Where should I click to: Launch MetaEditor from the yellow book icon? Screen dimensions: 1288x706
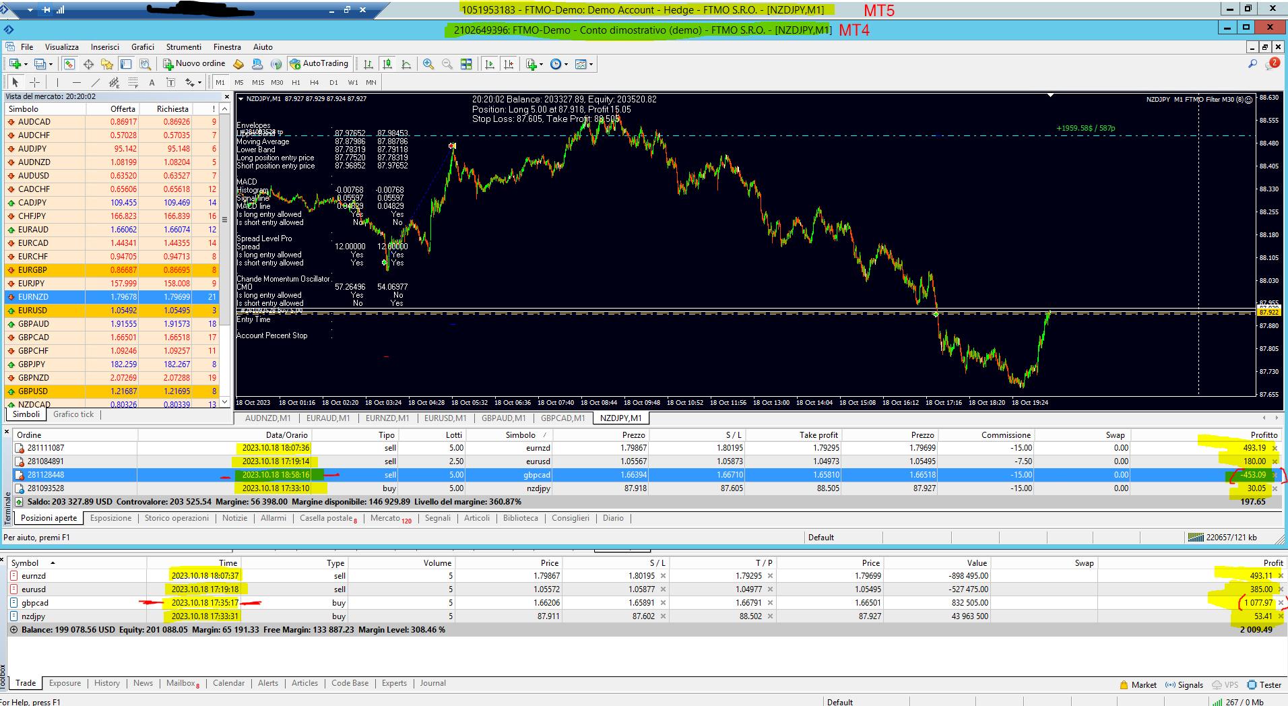[x=238, y=64]
